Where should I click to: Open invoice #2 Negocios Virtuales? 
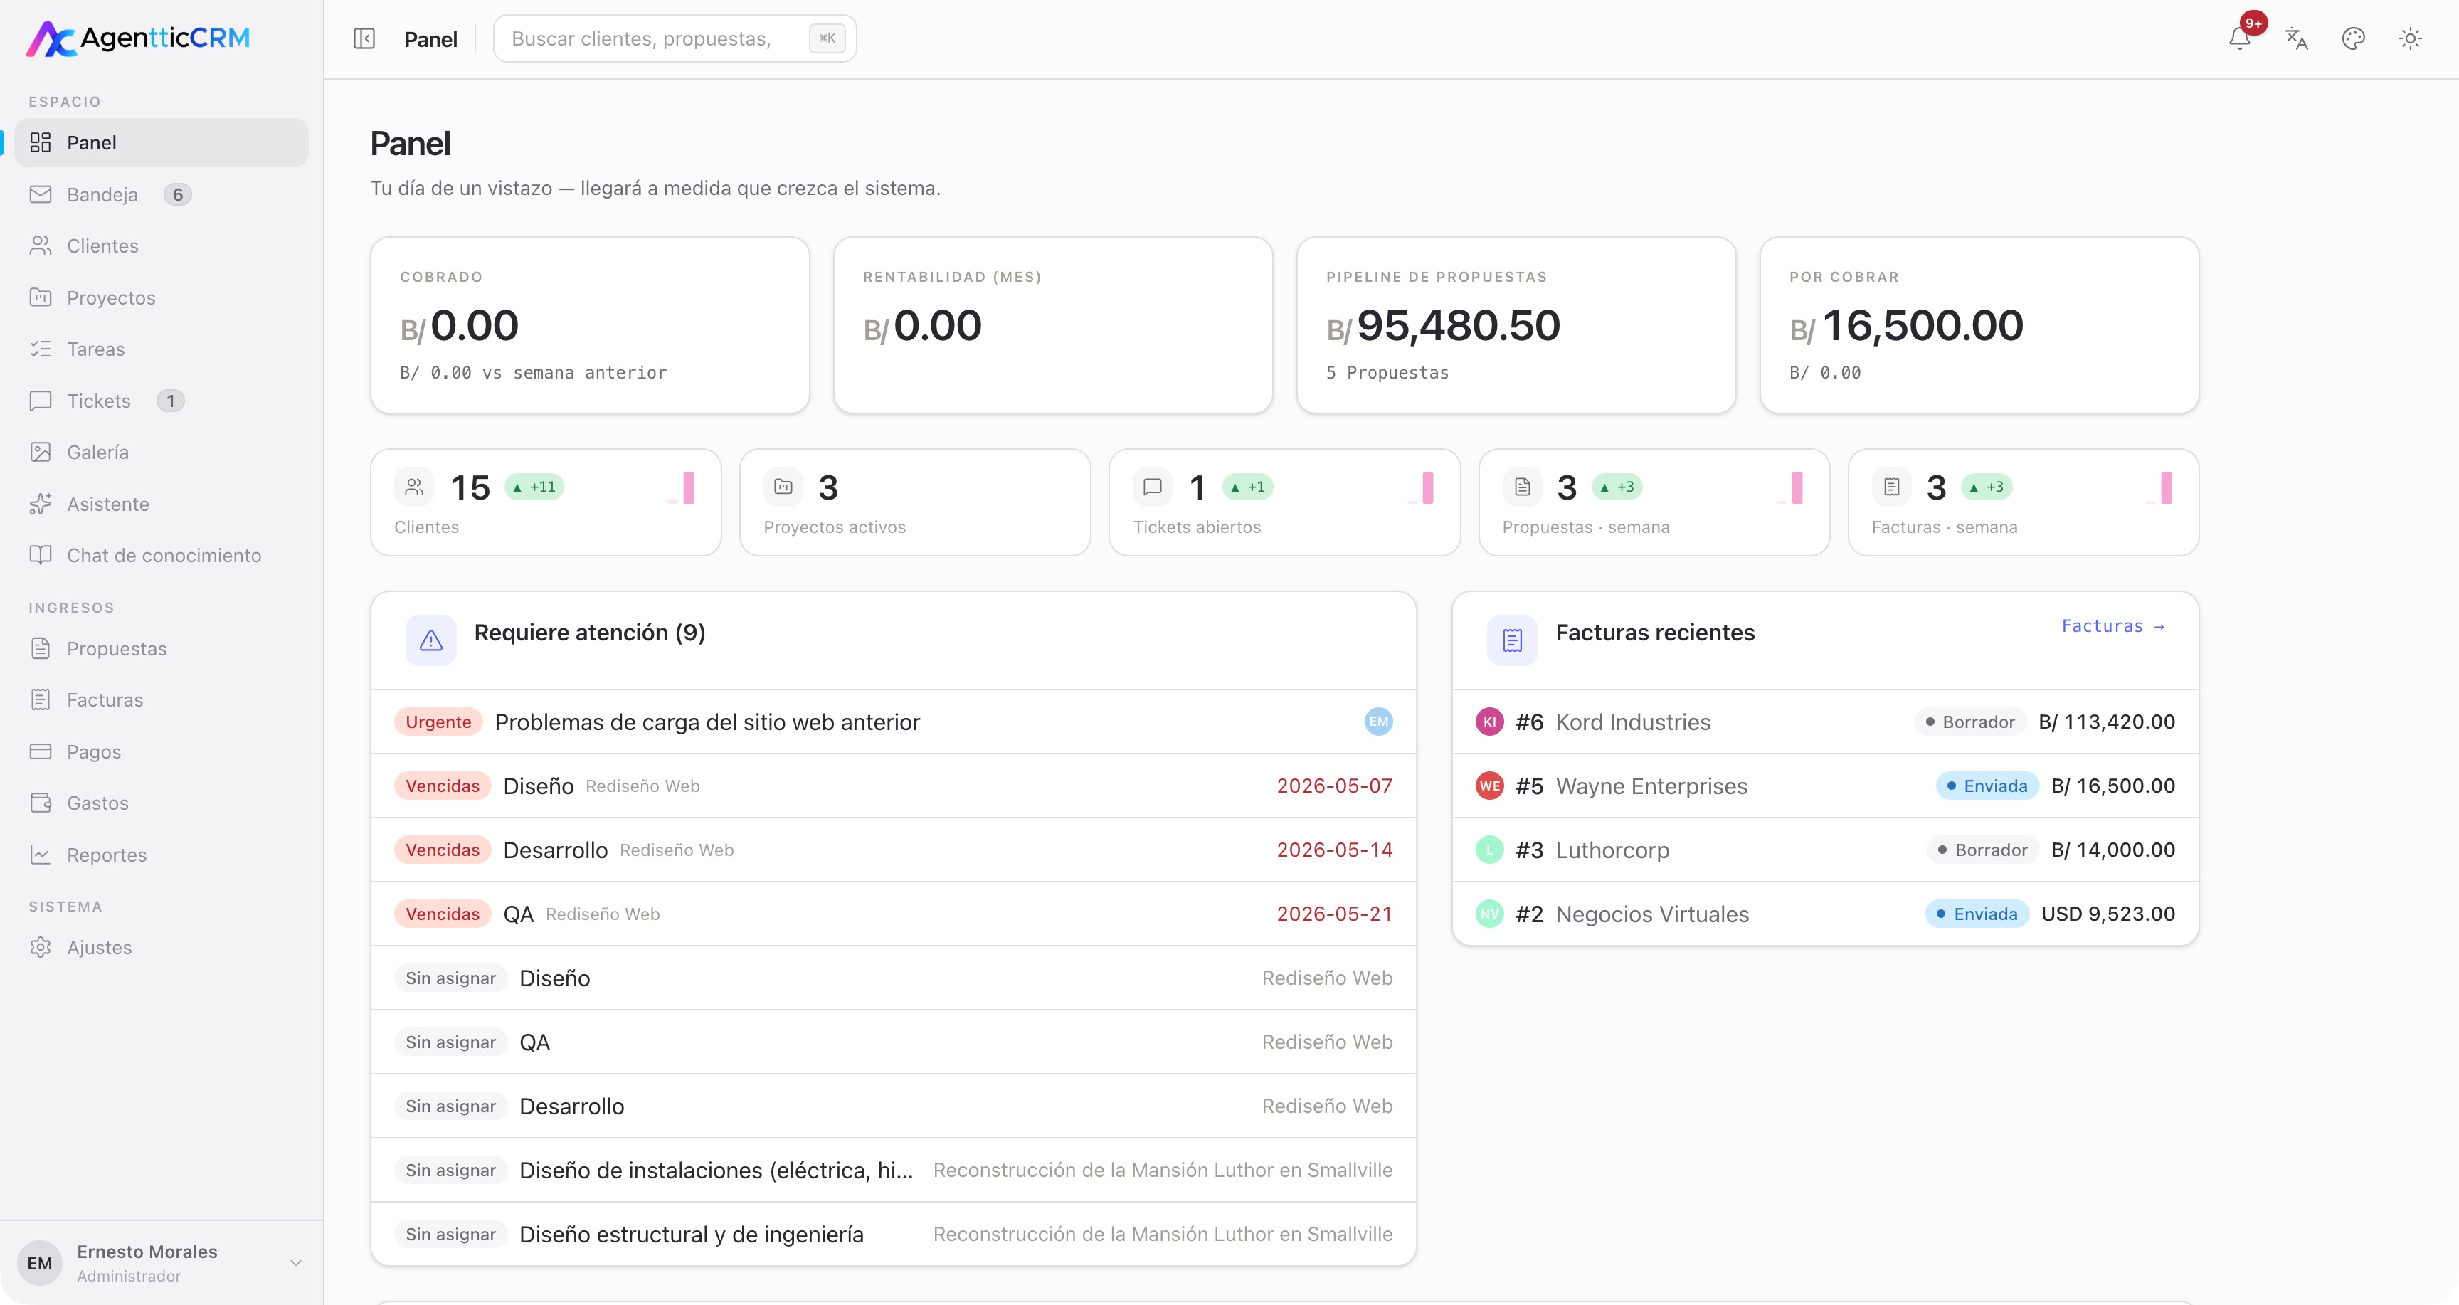click(1825, 914)
